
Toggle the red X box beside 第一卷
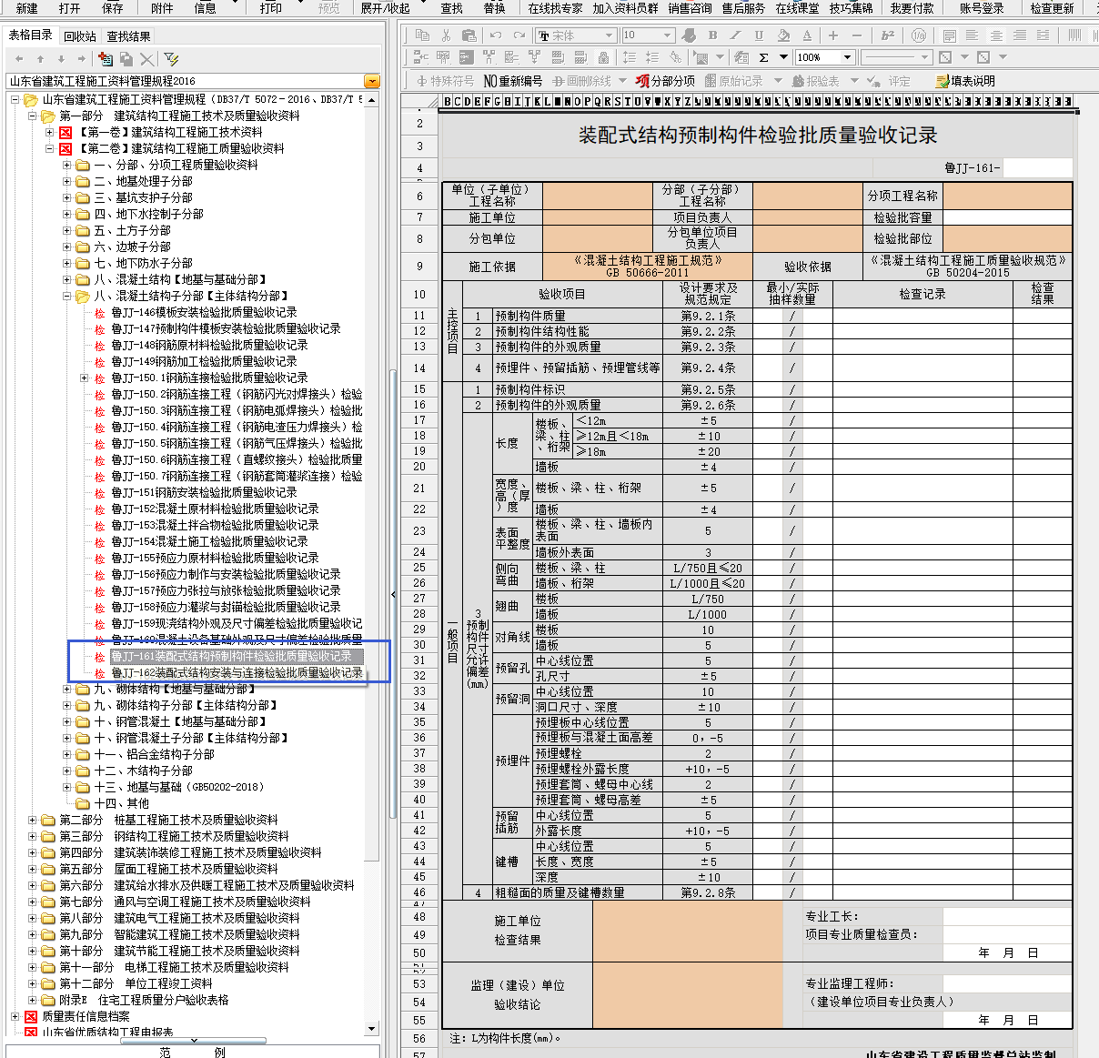point(66,132)
